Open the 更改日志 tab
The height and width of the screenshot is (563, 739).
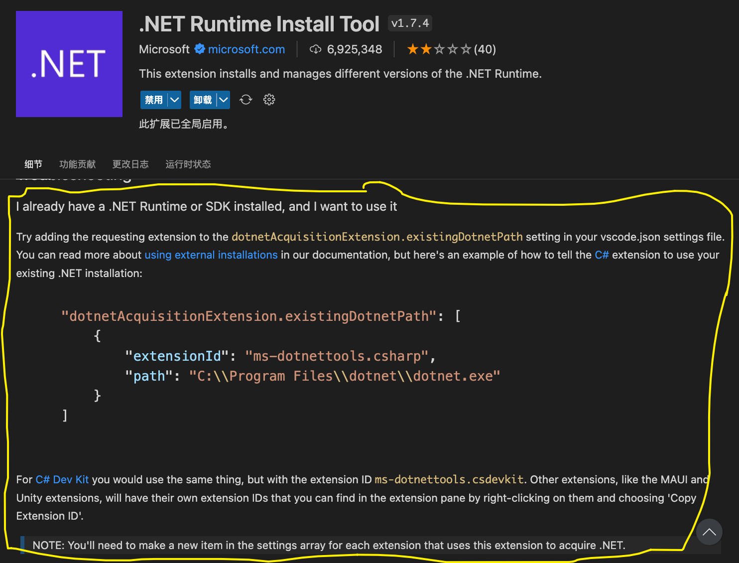[x=130, y=164]
